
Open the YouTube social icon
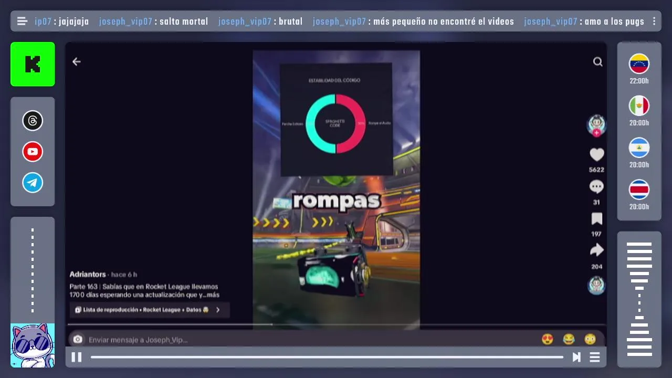[x=33, y=152]
